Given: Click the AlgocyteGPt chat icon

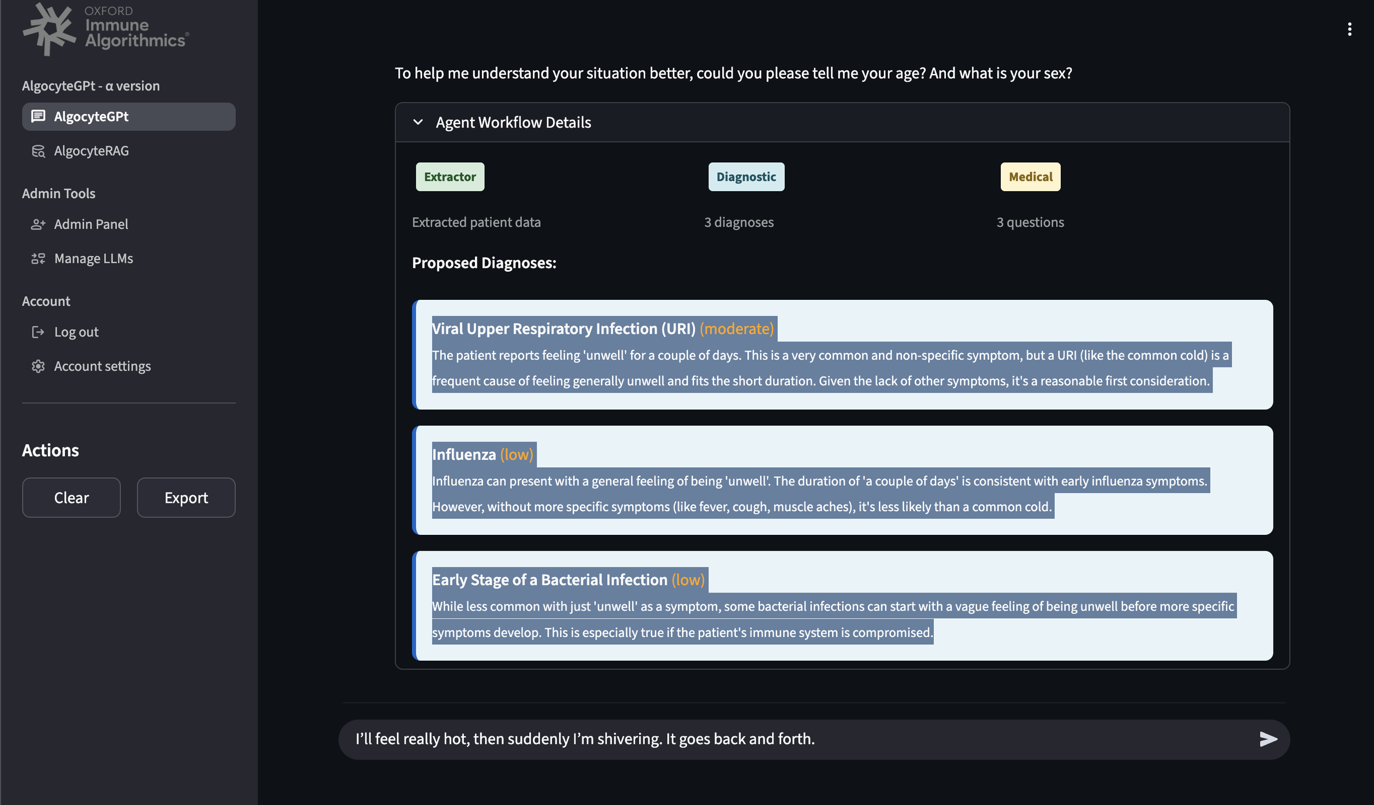Looking at the screenshot, I should 38,116.
